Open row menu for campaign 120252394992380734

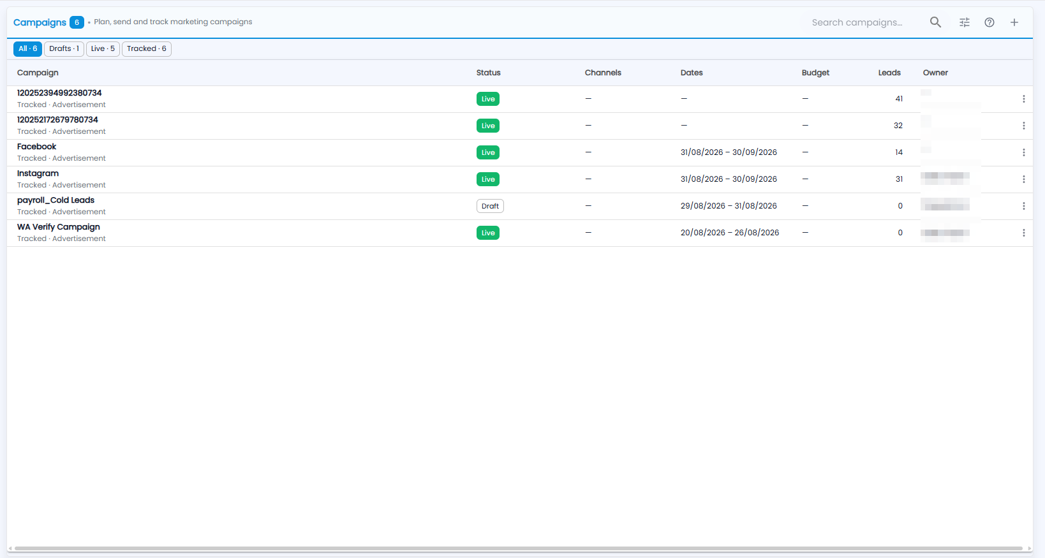click(x=1024, y=99)
